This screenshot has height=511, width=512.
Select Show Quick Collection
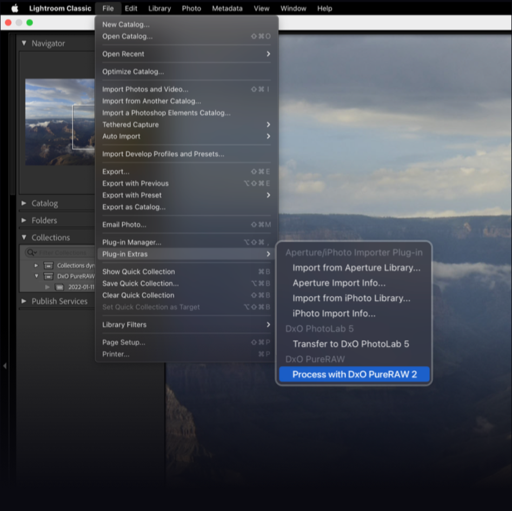(187, 272)
